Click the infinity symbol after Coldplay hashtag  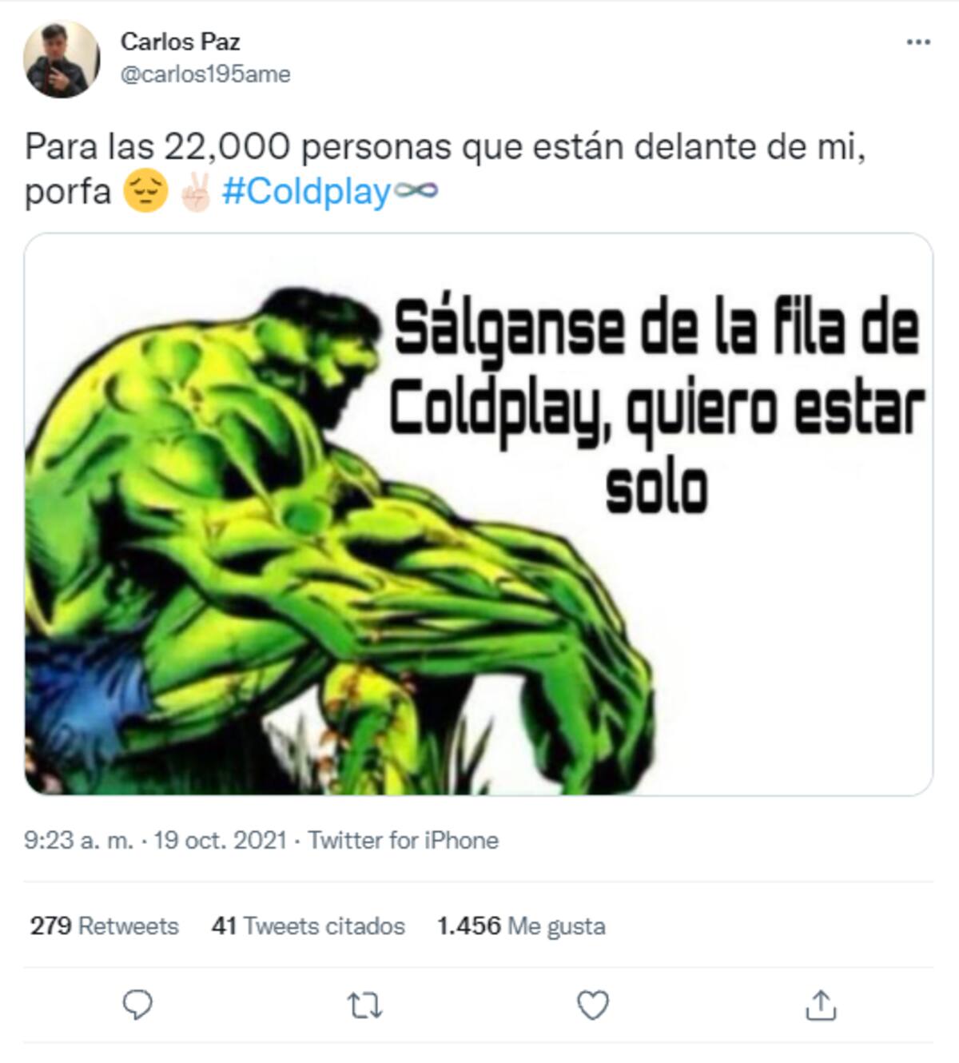pyautogui.click(x=416, y=192)
